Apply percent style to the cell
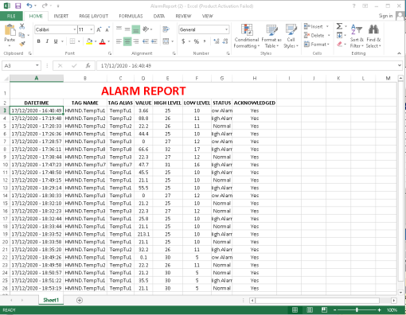 pyautogui.click(x=197, y=41)
